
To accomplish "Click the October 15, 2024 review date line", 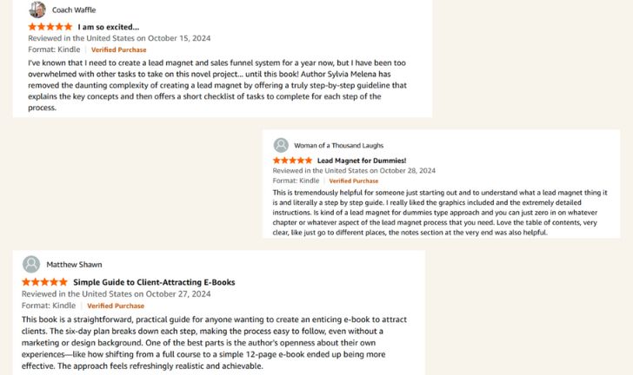I will tap(119, 38).
